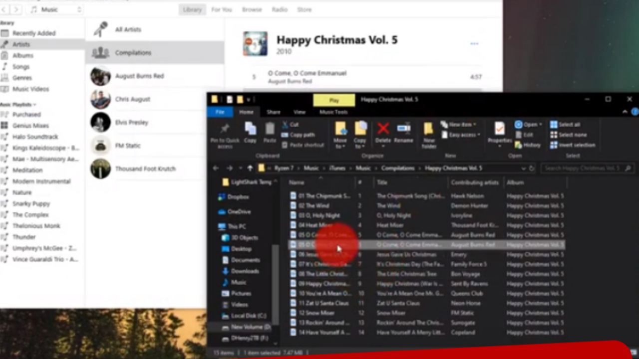Viewport: 639px width, 359px height.
Task: Open the Browse tab in iTunes
Action: pyautogui.click(x=252, y=9)
